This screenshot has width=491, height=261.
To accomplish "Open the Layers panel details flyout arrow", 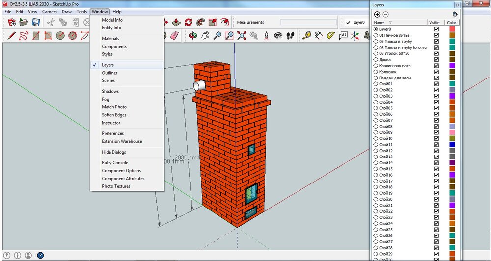I will 455,15.
